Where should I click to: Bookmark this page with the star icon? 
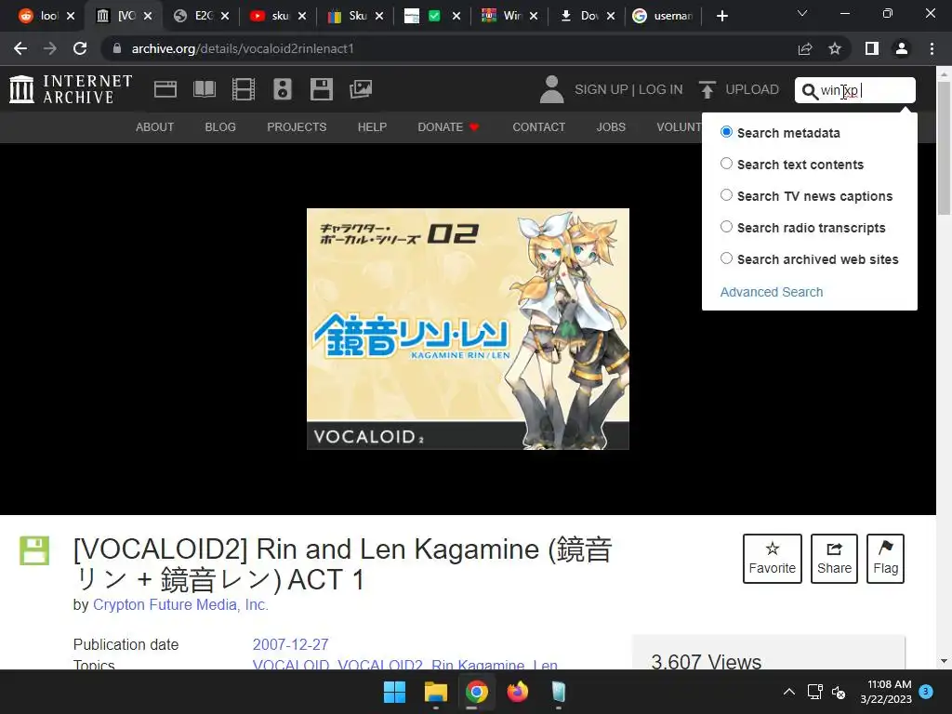click(x=835, y=48)
